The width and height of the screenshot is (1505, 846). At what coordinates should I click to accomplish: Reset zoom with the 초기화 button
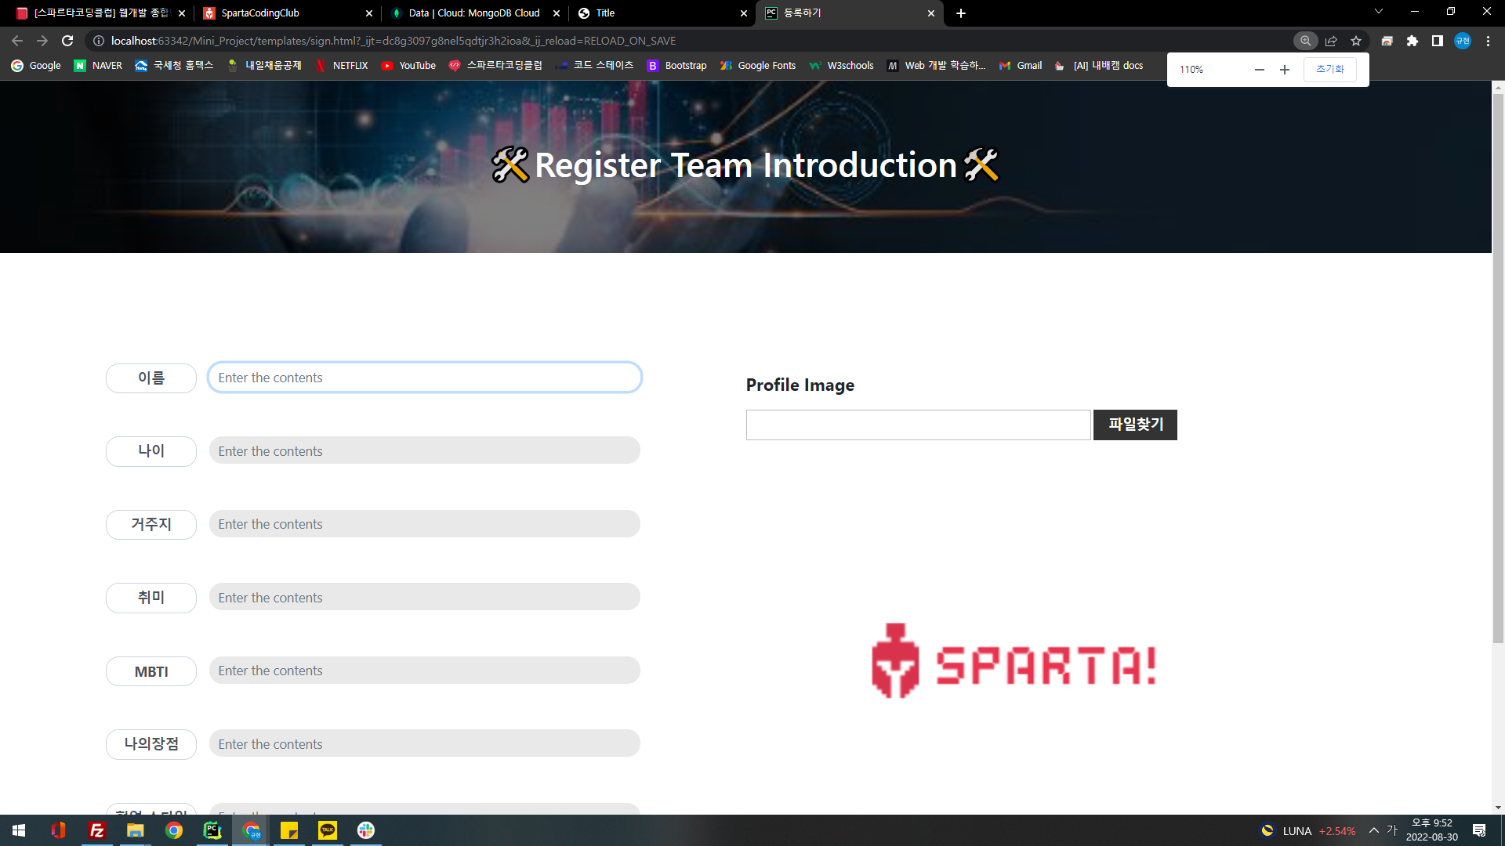1329,70
